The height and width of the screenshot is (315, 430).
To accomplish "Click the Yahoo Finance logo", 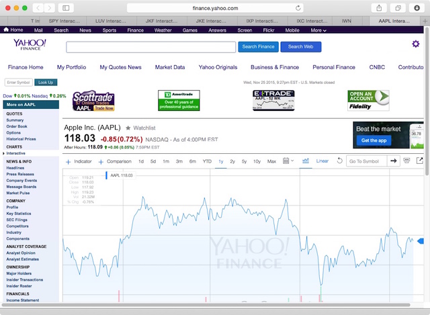I will 30,44.
